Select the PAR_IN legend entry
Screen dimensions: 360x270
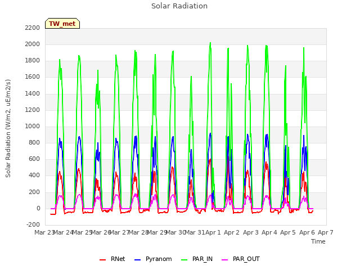click(197, 259)
